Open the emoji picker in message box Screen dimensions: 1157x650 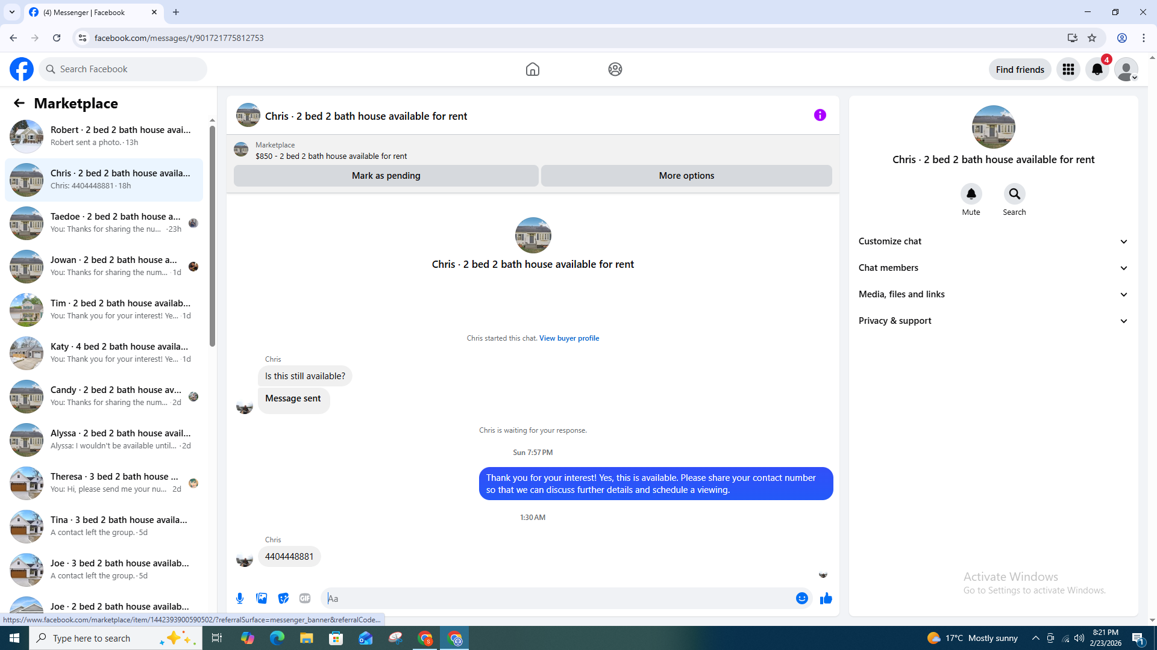click(x=801, y=598)
